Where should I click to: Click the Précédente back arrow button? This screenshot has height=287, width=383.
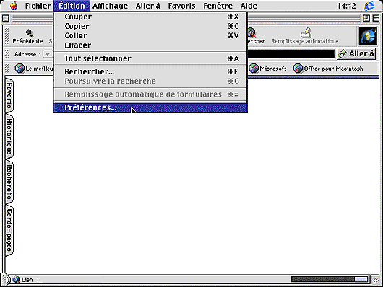pyautogui.click(x=27, y=36)
